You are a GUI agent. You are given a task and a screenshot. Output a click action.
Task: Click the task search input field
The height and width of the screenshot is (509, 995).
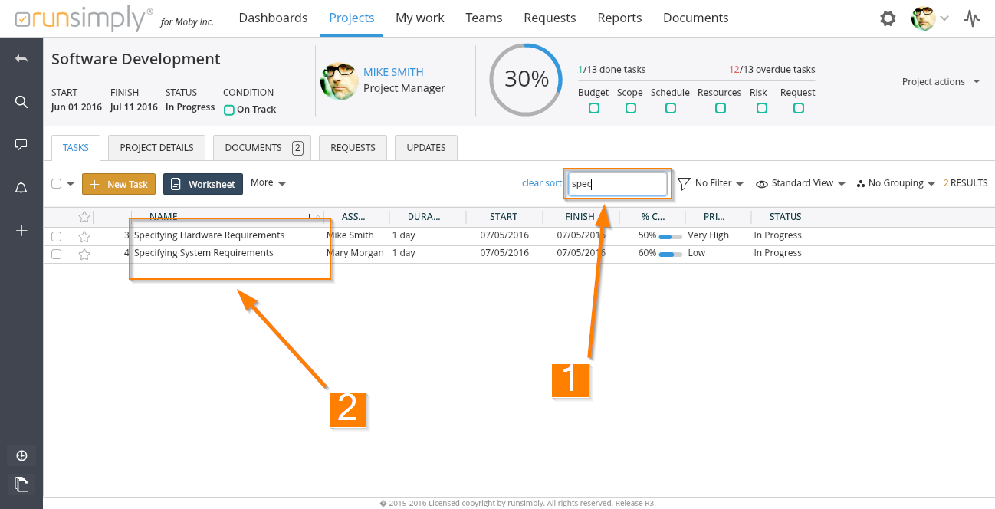[x=618, y=184]
